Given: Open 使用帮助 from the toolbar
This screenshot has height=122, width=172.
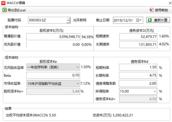Looking at the screenshot, I should pos(159,10).
